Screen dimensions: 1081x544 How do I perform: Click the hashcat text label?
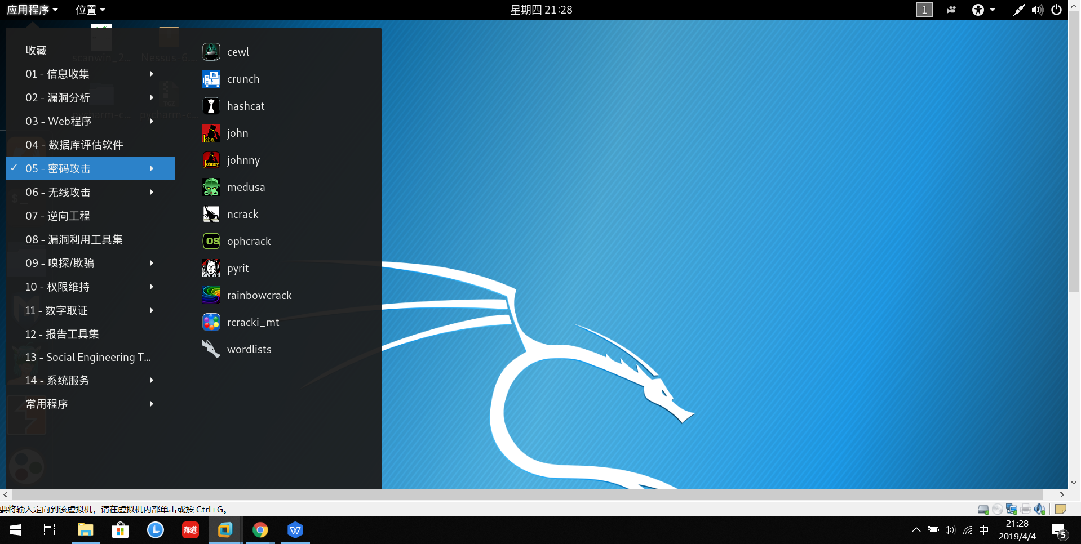(x=246, y=106)
